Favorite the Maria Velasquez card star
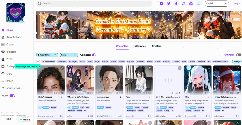Image resolution: width=242 pixels, height=125 pixels. (x=62, y=68)
